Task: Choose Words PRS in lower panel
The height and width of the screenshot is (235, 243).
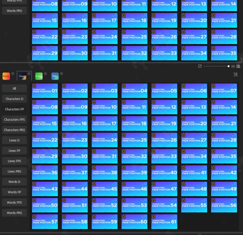Action: (x=15, y=213)
